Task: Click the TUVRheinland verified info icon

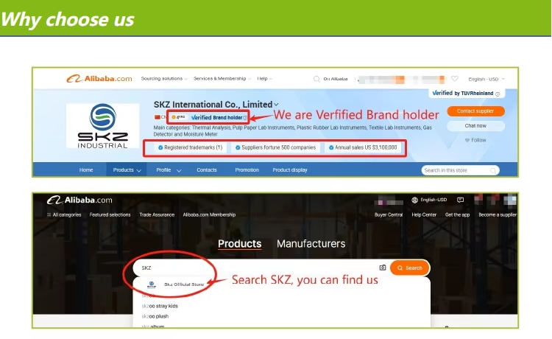Action: pos(498,94)
